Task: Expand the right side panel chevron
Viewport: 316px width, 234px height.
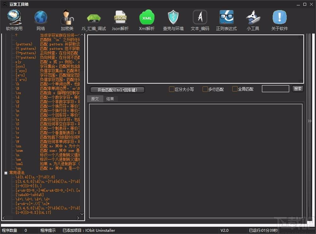Action: [310, 121]
